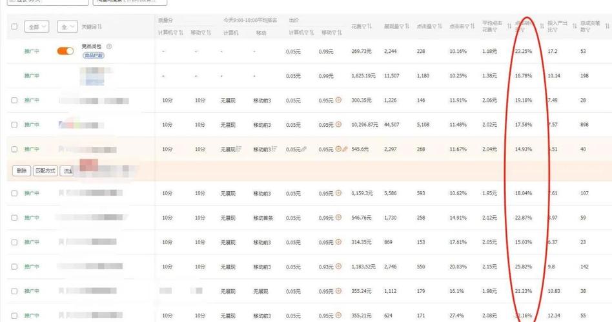Click orange circle icon in the 1,159.3元 row
Image resolution: width=612 pixels, height=322 pixels.
pos(338,193)
